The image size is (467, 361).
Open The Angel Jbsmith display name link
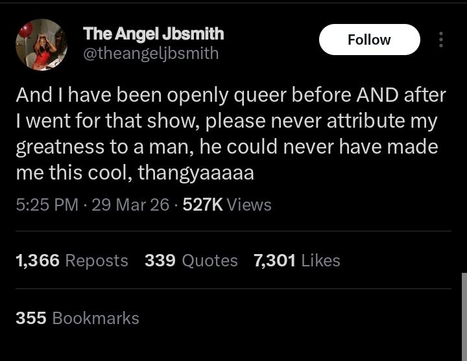point(154,33)
